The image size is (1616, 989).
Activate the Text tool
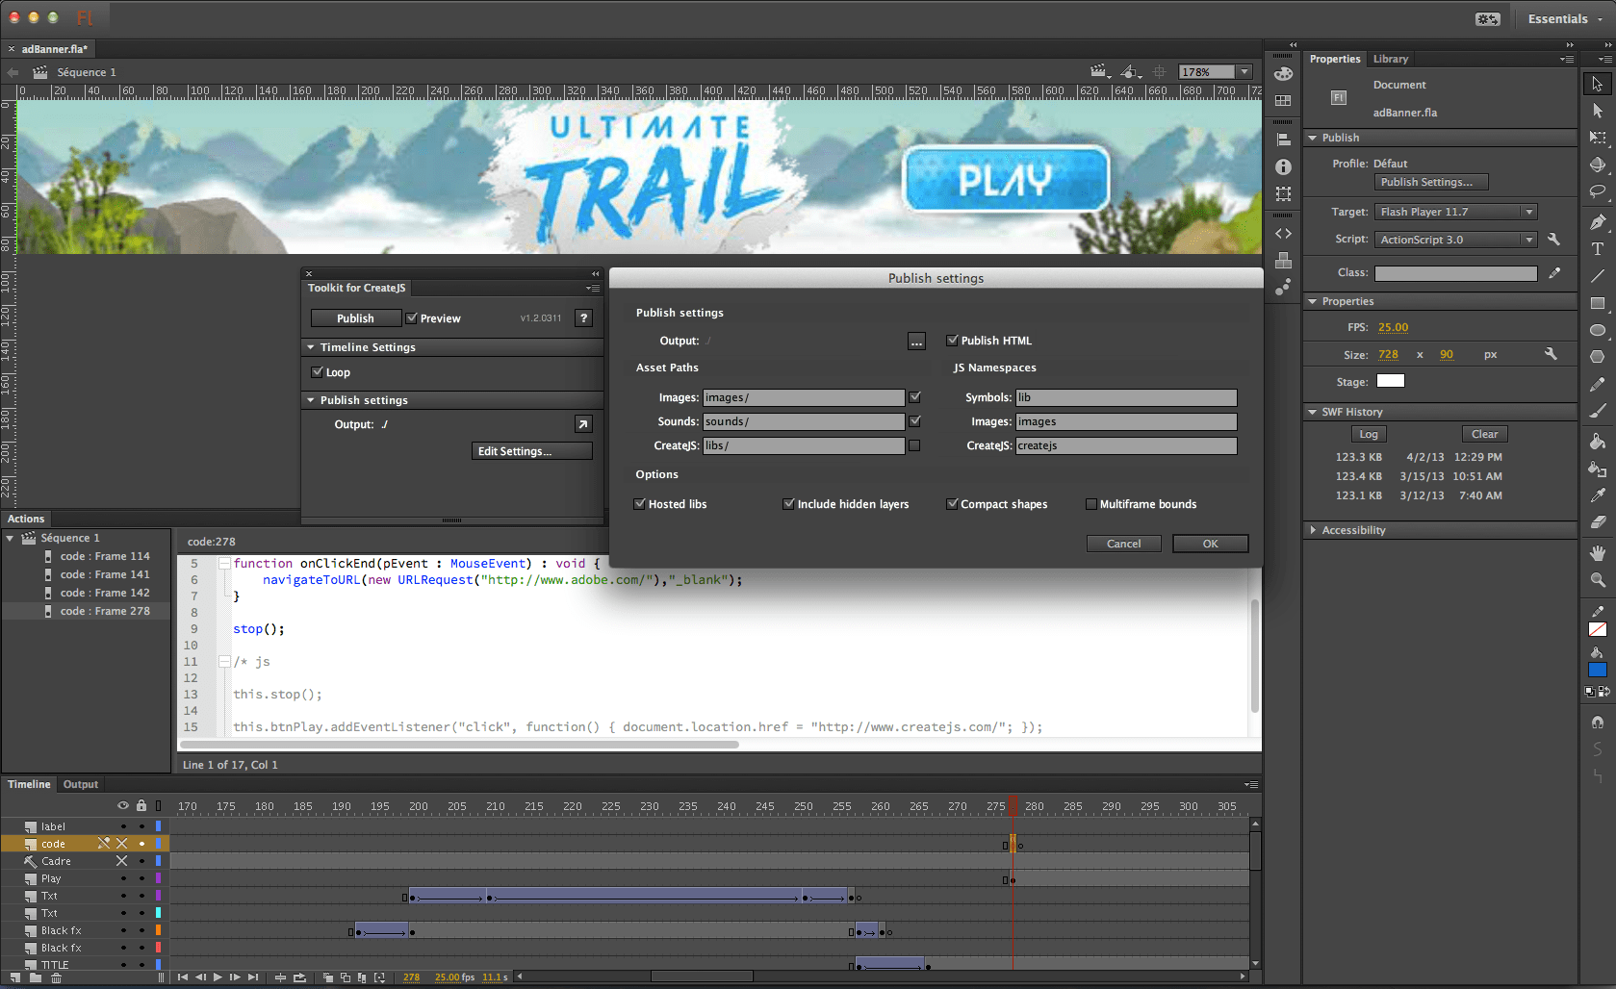pyautogui.click(x=1597, y=248)
